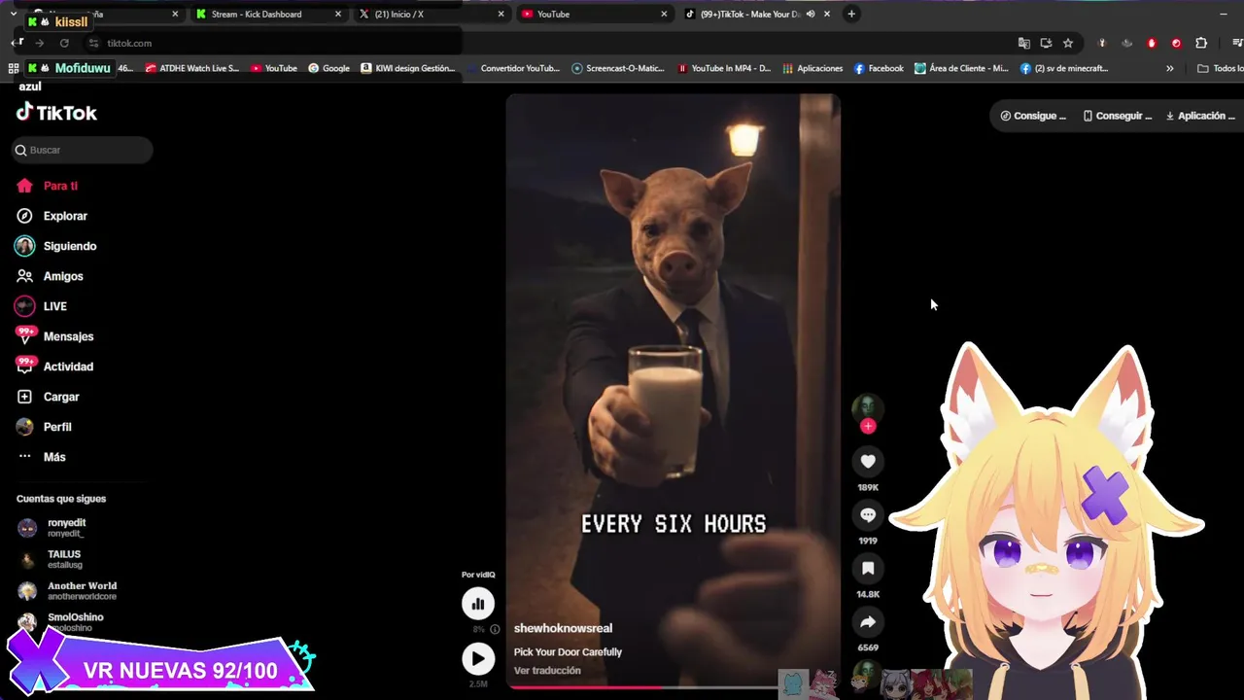This screenshot has height=700, width=1244.
Task: Click the Buscar search field
Action: click(x=83, y=150)
